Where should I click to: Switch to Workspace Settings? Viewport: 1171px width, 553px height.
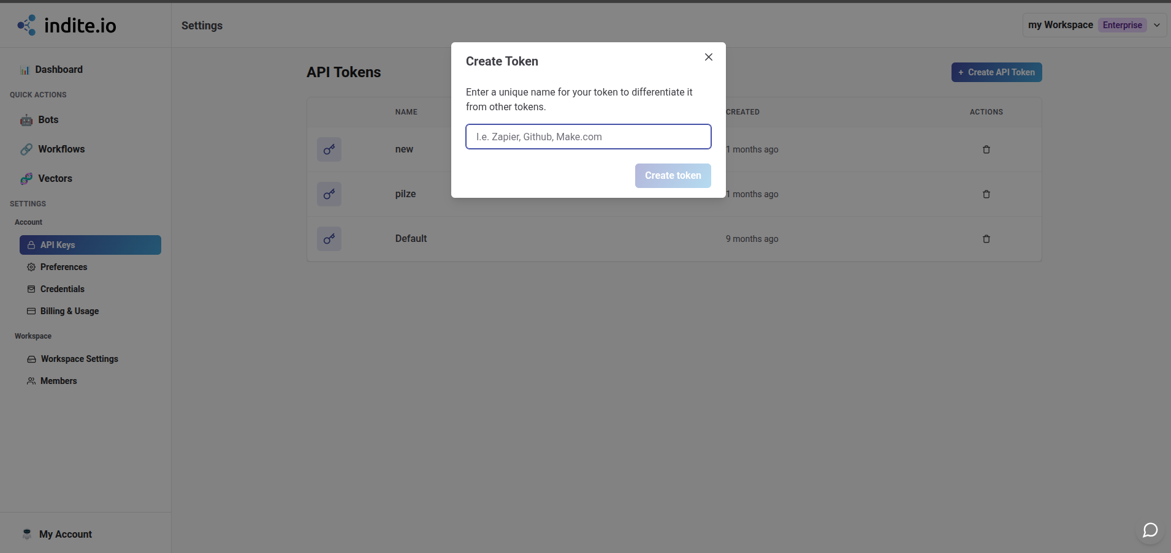pos(79,358)
